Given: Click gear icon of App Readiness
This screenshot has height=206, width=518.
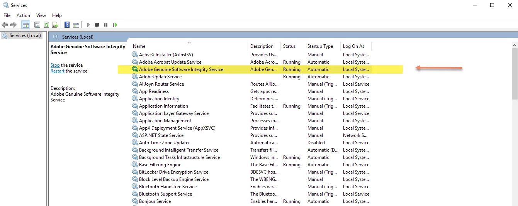Looking at the screenshot, I should tap(135, 91).
